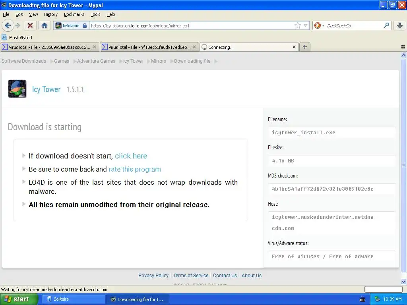
Task: Click the lo4d.com site identity icon
Action: coord(71,25)
